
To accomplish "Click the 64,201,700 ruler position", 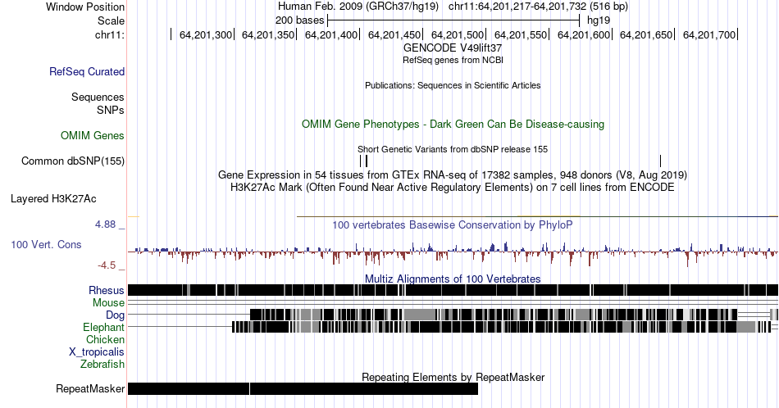I will [x=709, y=34].
